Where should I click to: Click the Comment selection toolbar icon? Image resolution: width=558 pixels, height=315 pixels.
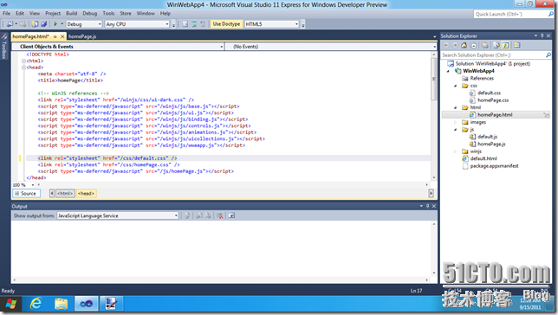click(185, 24)
